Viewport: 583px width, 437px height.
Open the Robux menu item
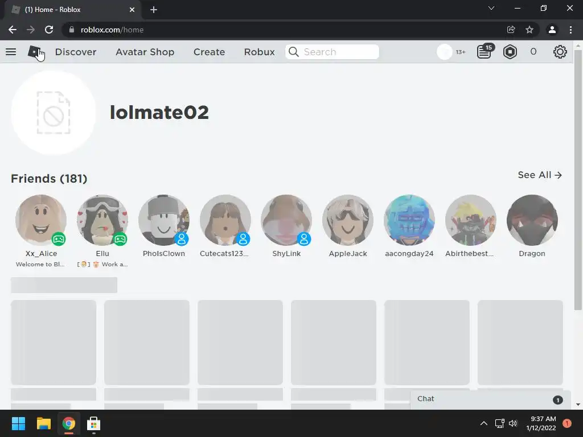[259, 52]
